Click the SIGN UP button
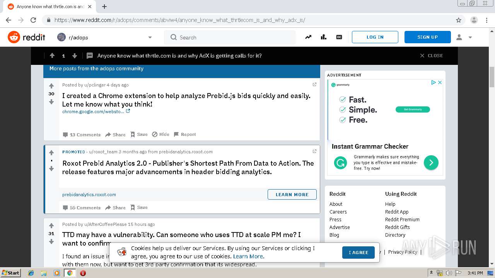This screenshot has height=278, width=495. tap(428, 37)
